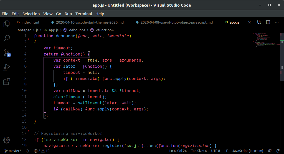Open the File menu

[x=5, y=14]
